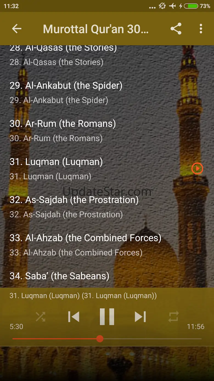Toggle shuffle playback mode
The height and width of the screenshot is (381, 214).
pyautogui.click(x=40, y=317)
